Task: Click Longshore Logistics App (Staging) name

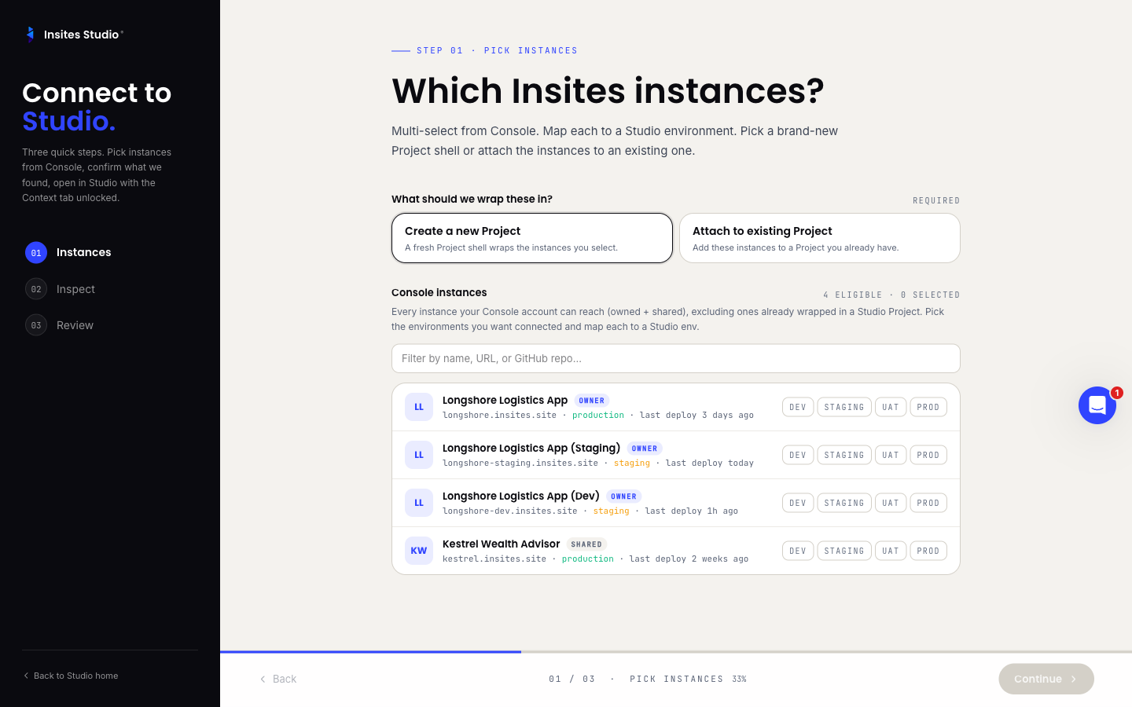Action: 531,448
